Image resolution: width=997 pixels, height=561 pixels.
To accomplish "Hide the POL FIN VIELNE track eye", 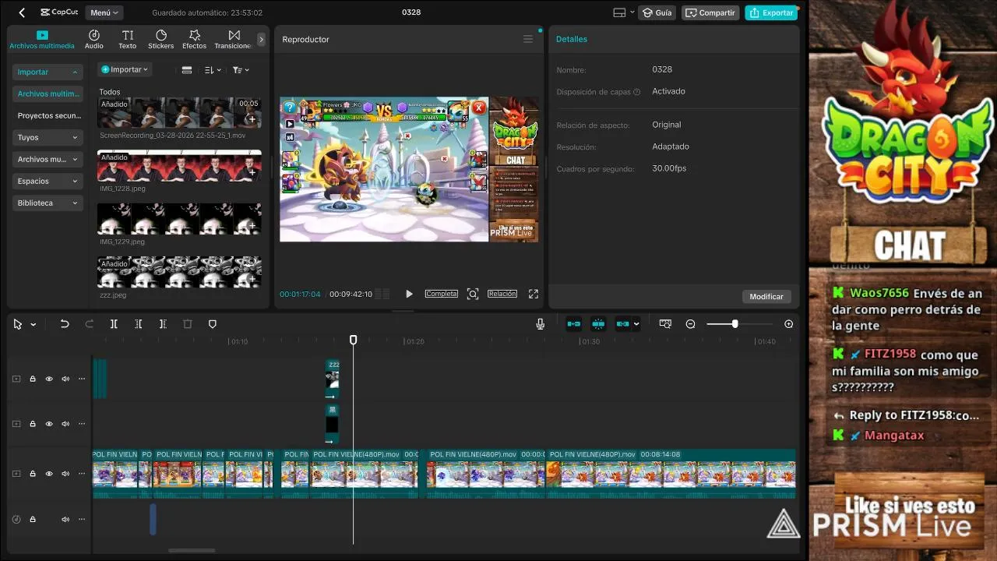I will coord(49,474).
